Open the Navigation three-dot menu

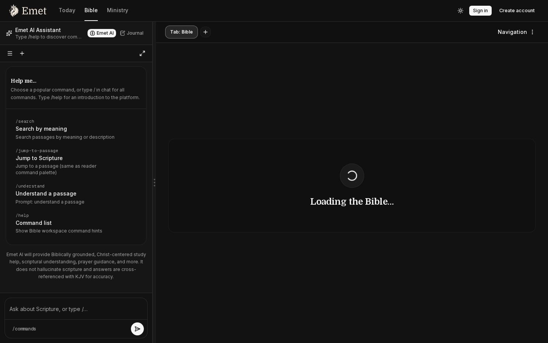point(532,32)
